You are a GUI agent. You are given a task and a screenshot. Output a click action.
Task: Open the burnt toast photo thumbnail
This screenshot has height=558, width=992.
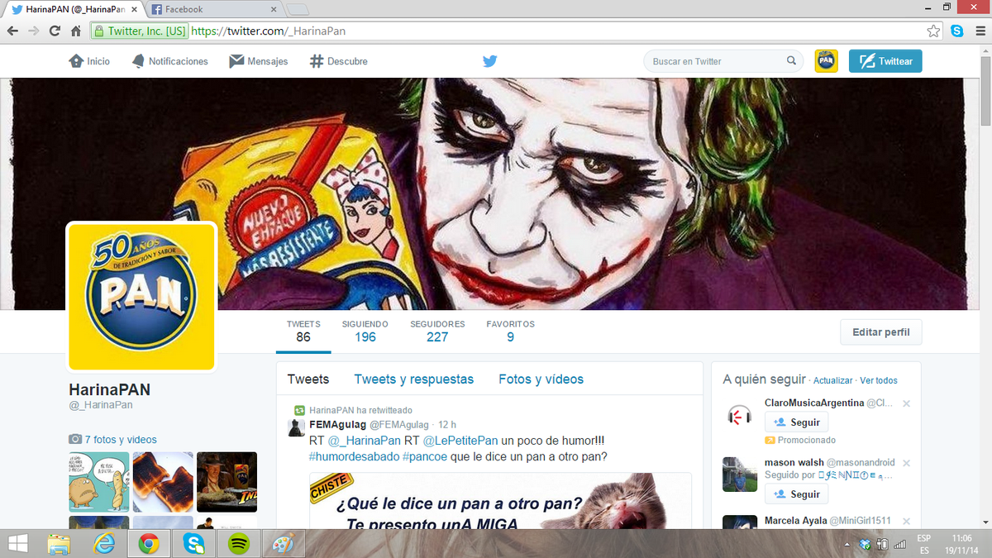163,482
